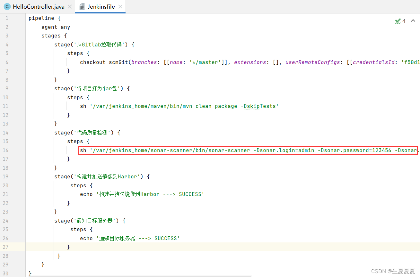Image resolution: width=420 pixels, height=277 pixels.
Task: Click echo '通知目标服务器 ---> SUCCESS' line
Action: 130,238
